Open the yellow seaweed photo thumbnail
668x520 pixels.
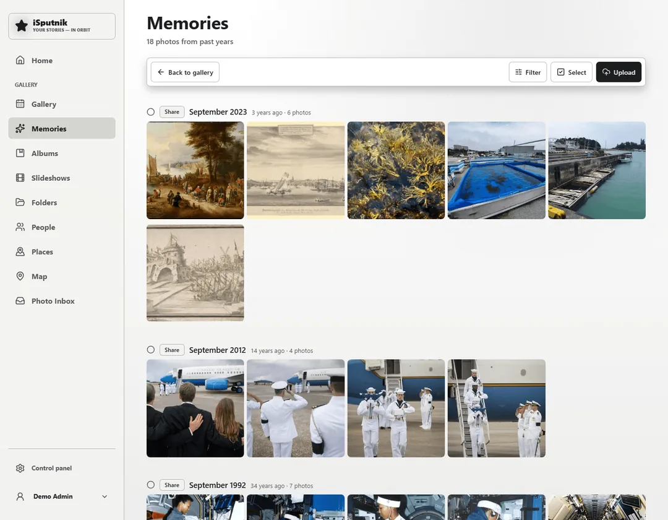(396, 170)
